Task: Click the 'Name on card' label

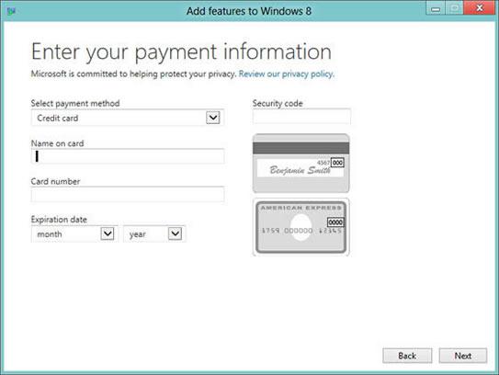Action: click(57, 143)
